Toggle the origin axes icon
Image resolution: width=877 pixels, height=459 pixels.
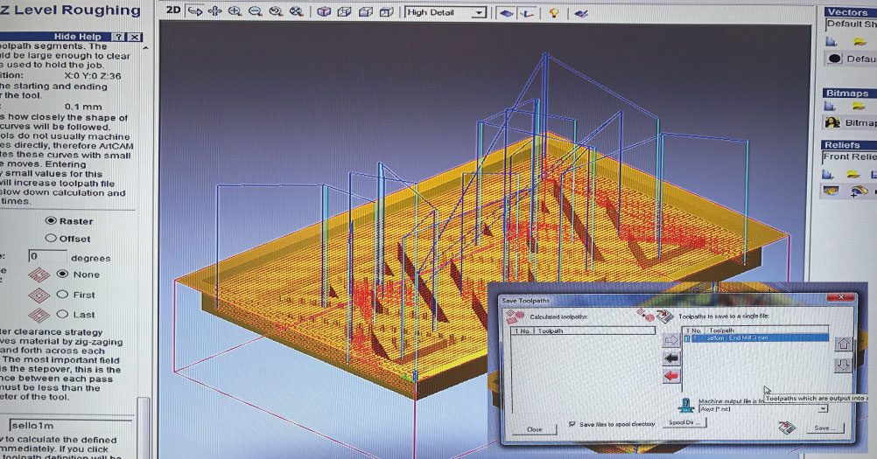526,13
